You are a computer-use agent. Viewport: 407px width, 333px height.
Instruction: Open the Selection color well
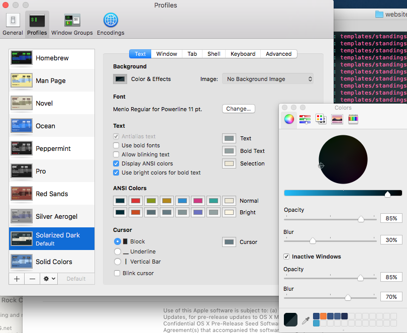[x=229, y=163]
